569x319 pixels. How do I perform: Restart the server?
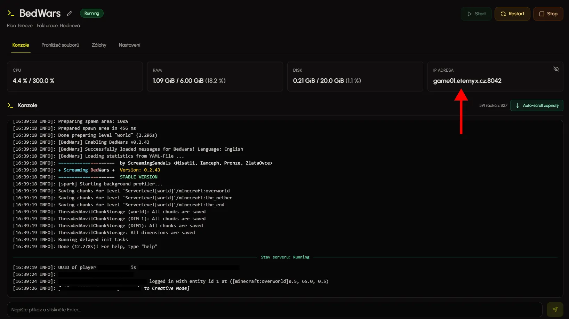(512, 14)
